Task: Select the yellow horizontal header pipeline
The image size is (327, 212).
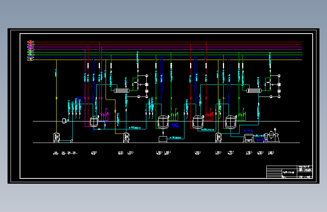Action: (168, 60)
